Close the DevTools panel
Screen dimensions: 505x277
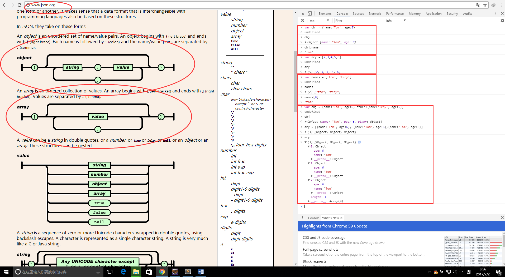click(x=502, y=13)
